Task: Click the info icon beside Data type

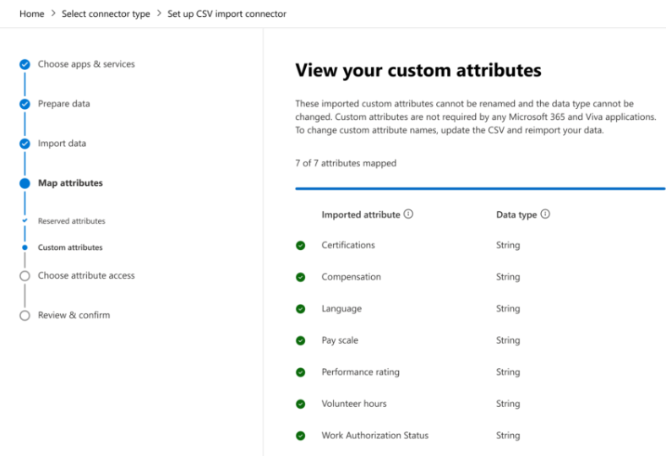Action: point(545,214)
